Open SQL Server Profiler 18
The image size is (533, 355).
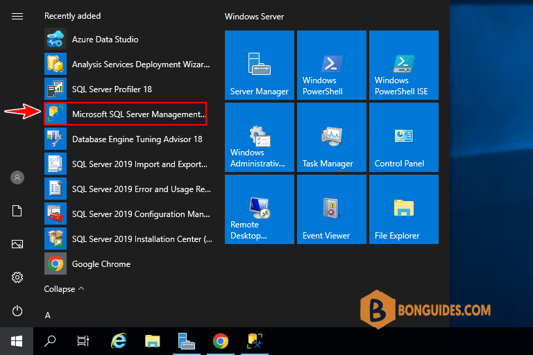click(x=128, y=89)
